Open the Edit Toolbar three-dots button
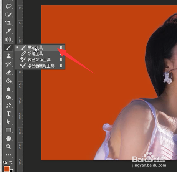The width and height of the screenshot is (177, 172). [8, 155]
